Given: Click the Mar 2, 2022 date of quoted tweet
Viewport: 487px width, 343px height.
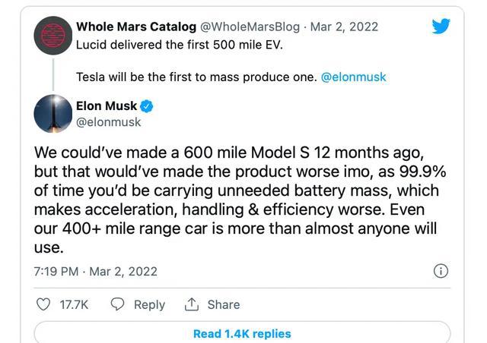Looking at the screenshot, I should point(344,27).
